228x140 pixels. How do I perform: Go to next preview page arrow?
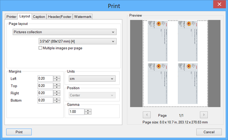coord(204,115)
